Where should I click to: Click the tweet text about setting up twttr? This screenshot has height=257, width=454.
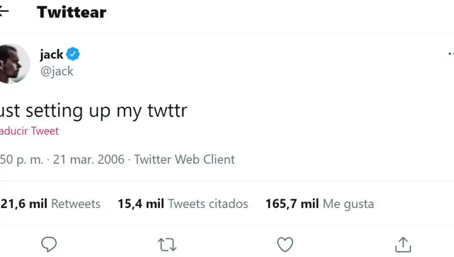[94, 111]
